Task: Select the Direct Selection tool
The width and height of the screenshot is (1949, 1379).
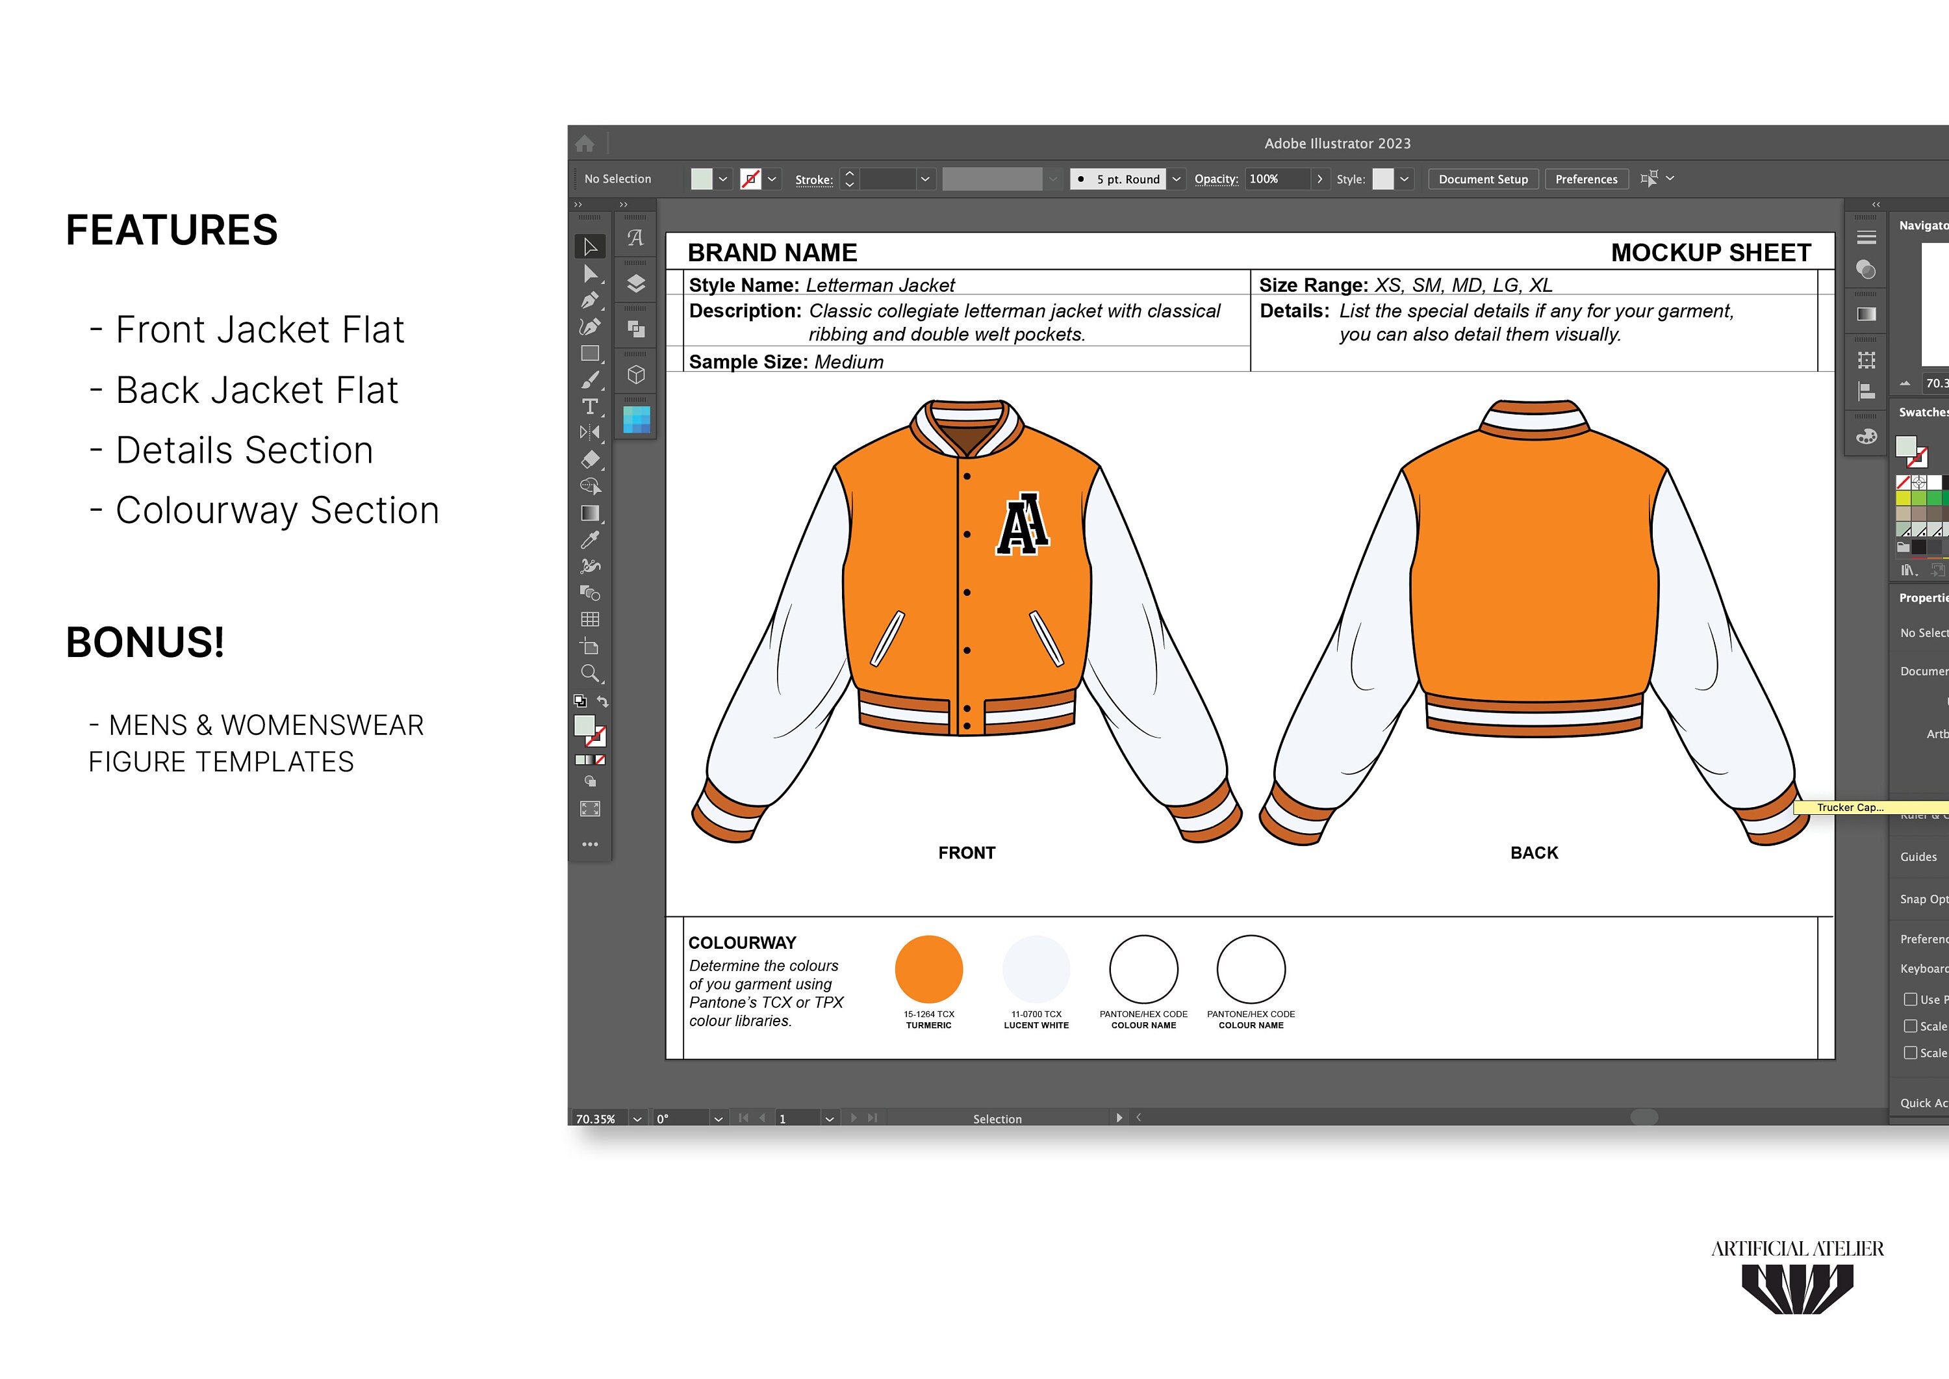Action: [590, 274]
